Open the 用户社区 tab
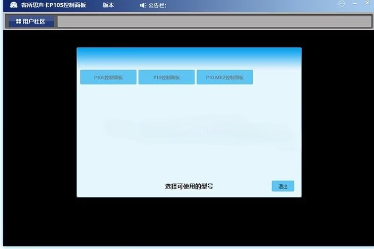Viewport: 374px width, 249px height. [30, 22]
